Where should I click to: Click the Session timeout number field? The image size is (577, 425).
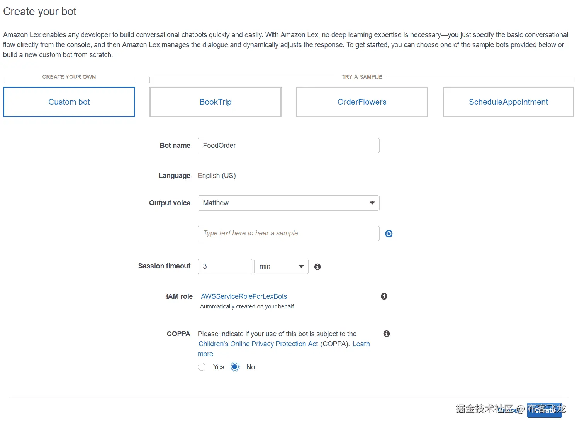225,266
